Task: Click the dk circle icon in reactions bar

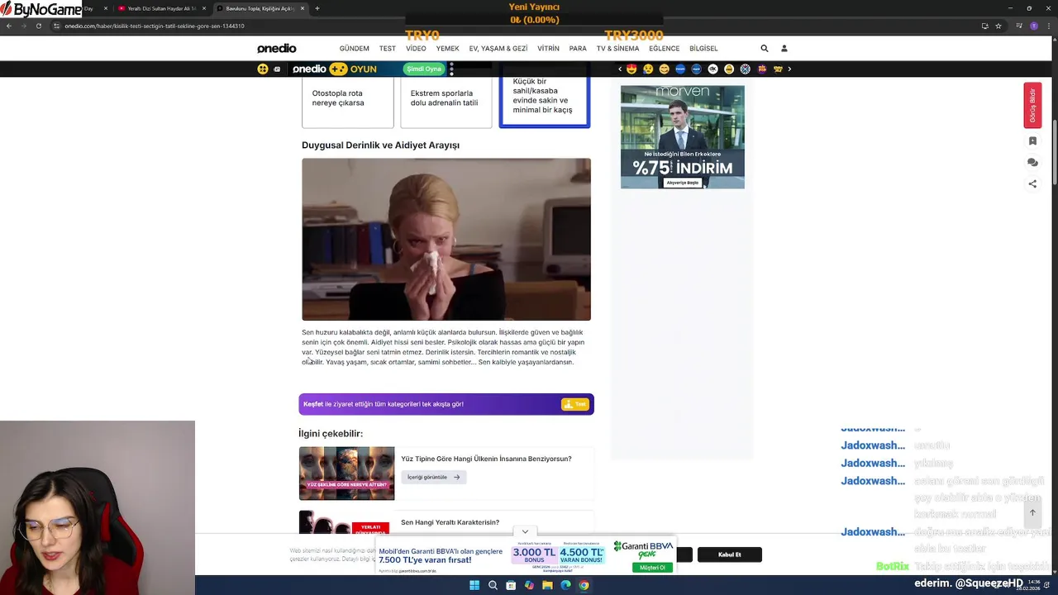Action: (712, 69)
